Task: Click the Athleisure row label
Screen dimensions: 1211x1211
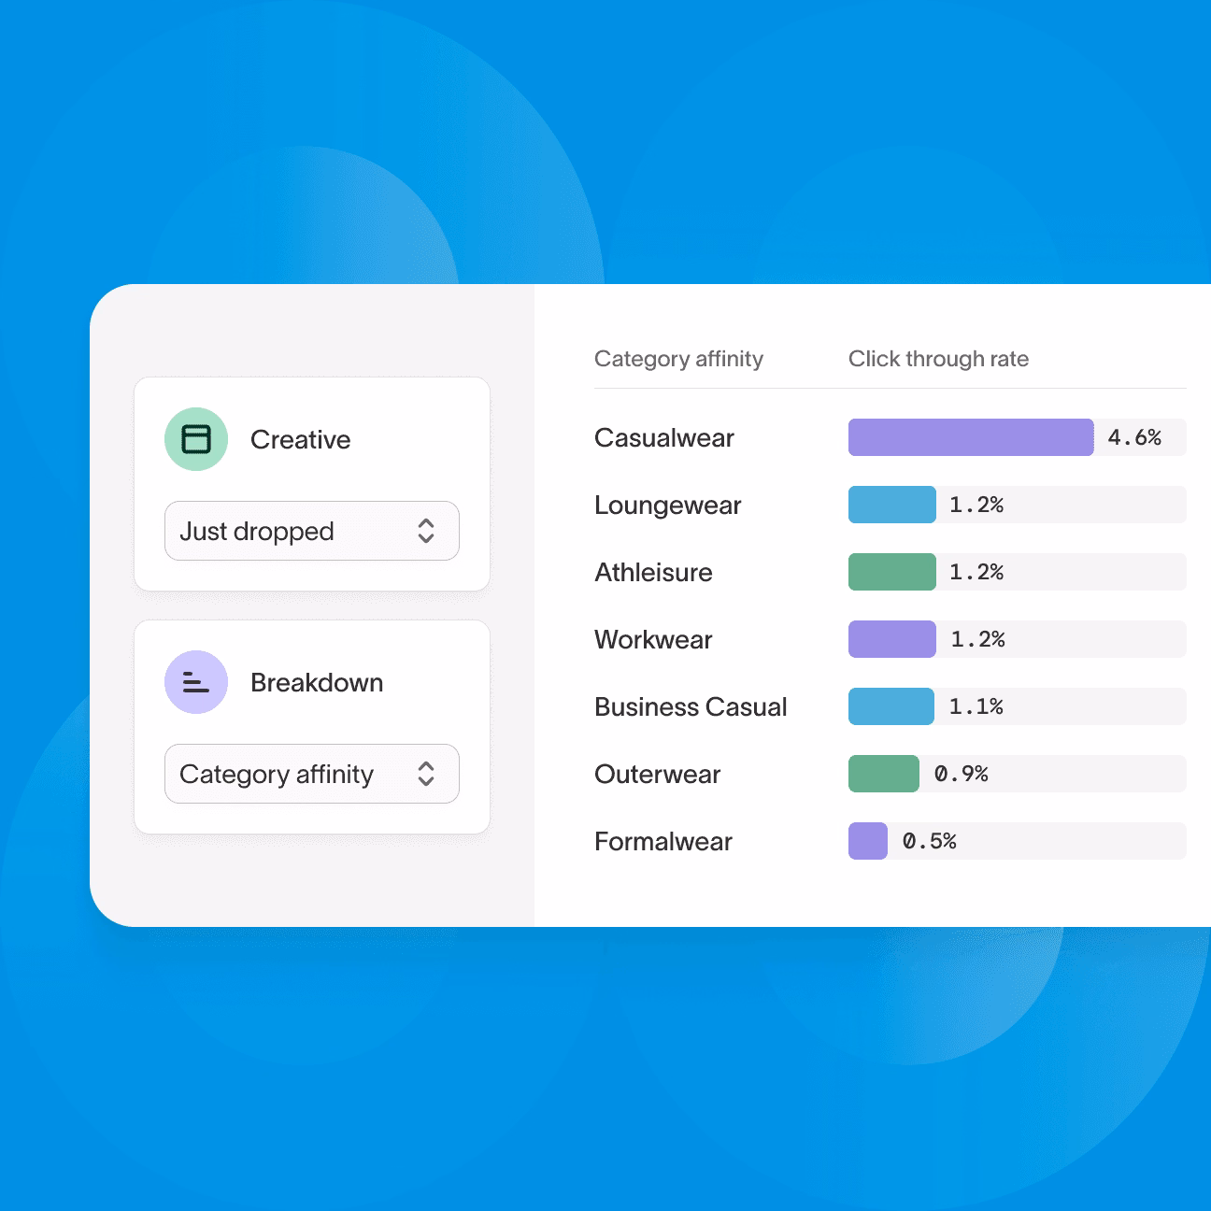Action: pyautogui.click(x=653, y=572)
